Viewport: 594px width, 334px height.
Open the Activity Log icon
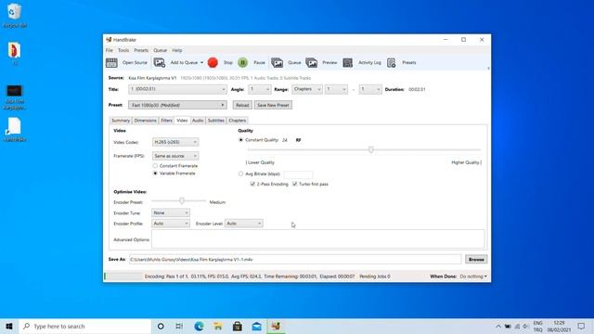point(347,62)
